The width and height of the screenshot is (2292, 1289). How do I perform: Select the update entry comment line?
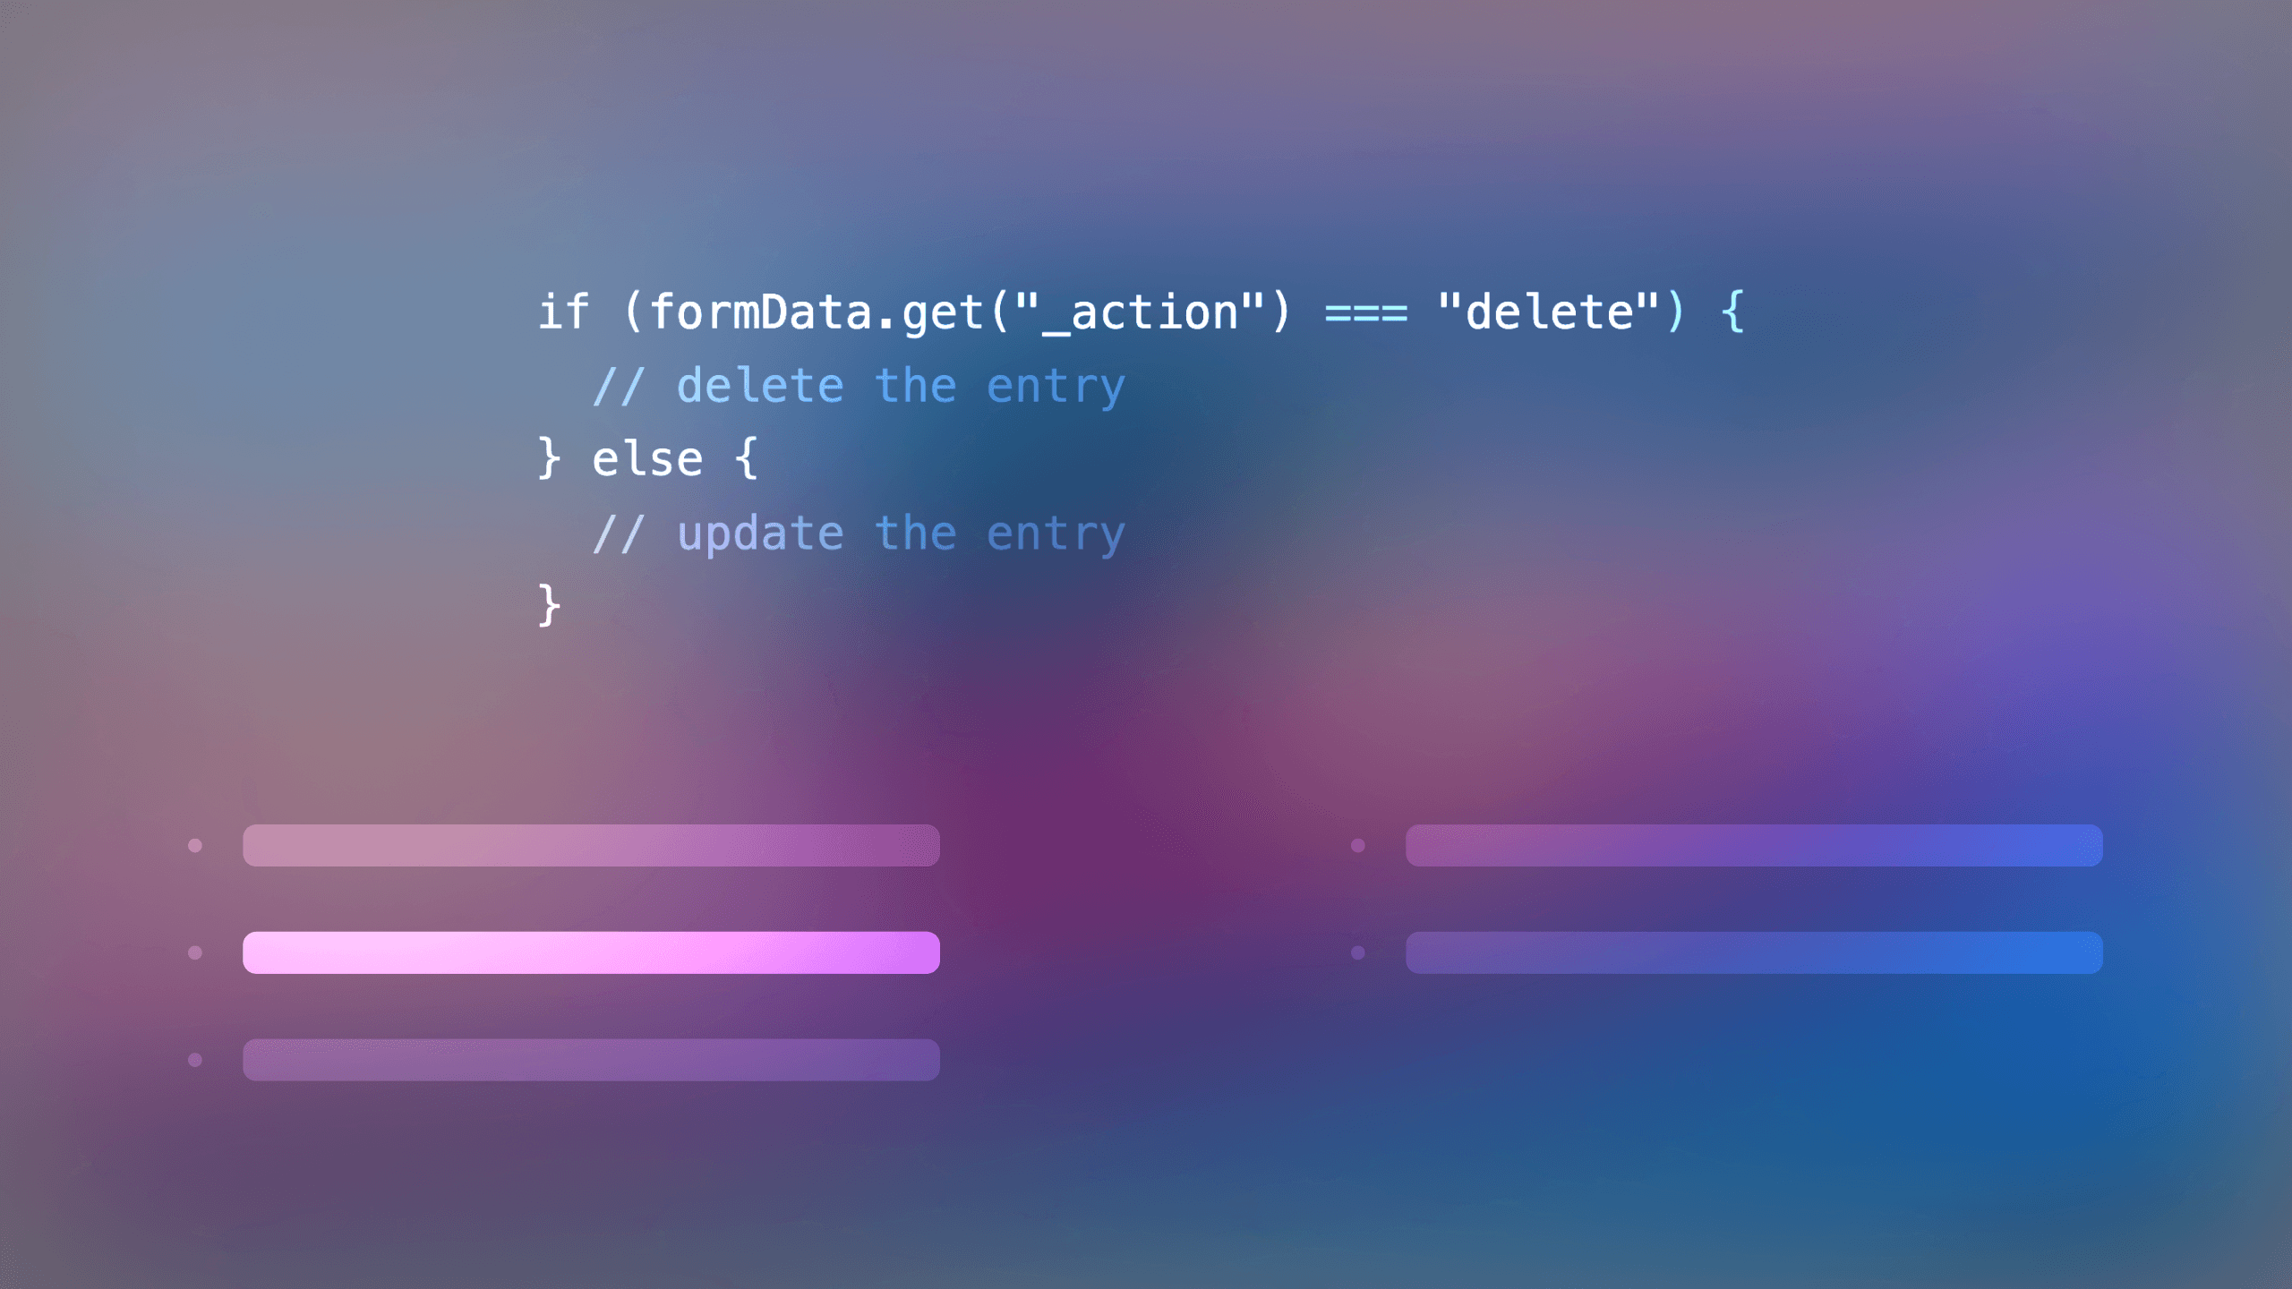(x=856, y=531)
